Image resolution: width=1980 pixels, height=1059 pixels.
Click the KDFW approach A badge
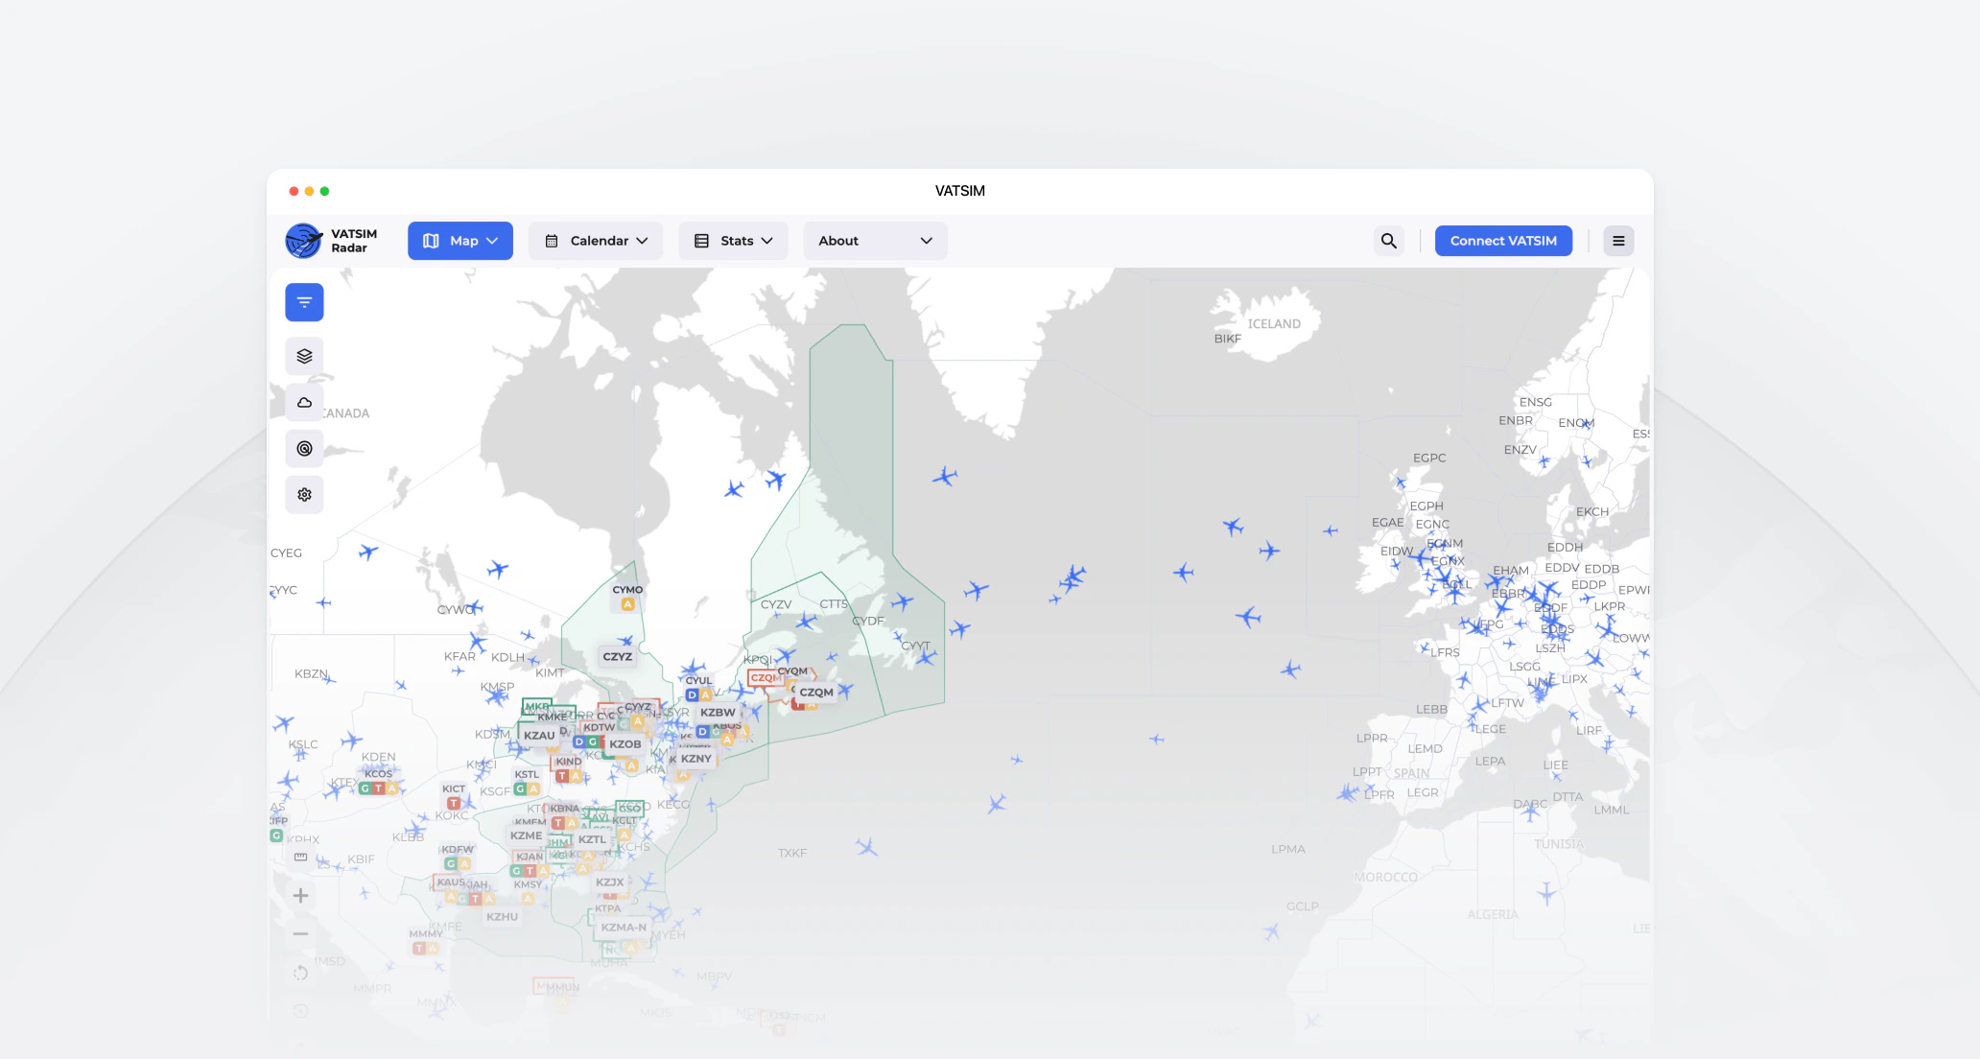coord(464,863)
